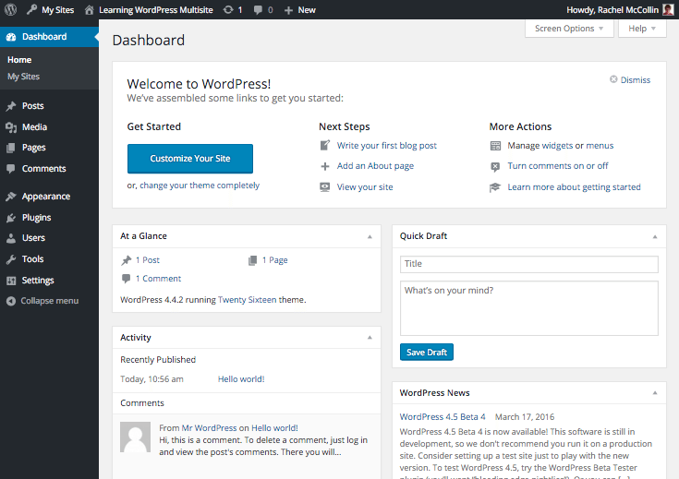Click the 1 Post link
Screen dimensions: 679x479
click(147, 260)
